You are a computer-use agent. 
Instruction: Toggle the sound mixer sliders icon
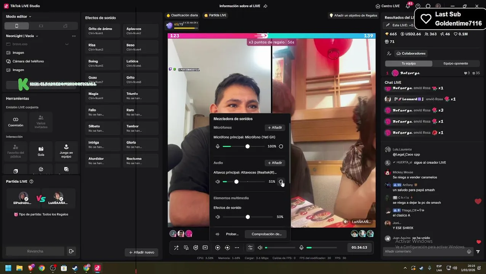250,248
